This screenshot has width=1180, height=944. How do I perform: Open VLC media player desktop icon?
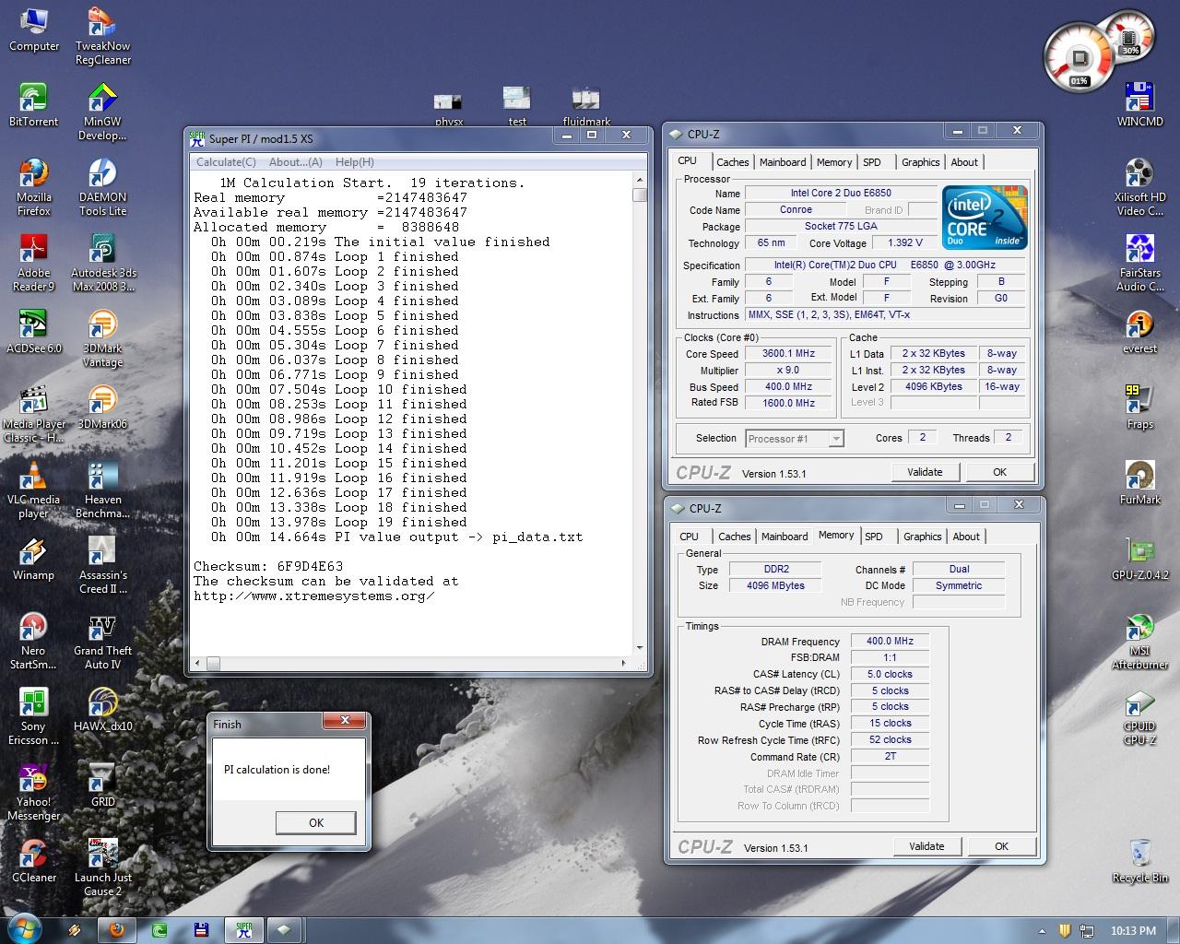pos(34,490)
